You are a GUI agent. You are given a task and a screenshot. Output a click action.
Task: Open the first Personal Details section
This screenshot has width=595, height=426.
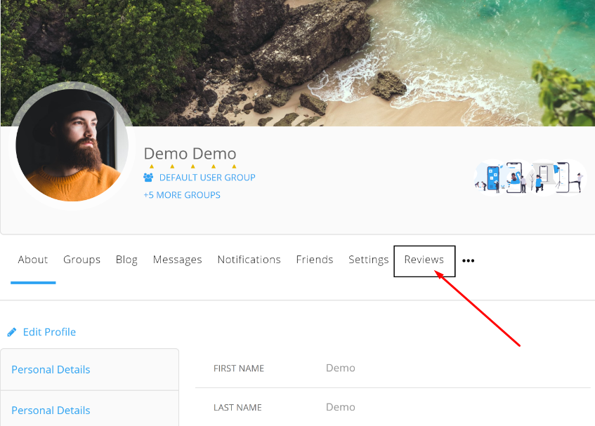click(x=51, y=370)
